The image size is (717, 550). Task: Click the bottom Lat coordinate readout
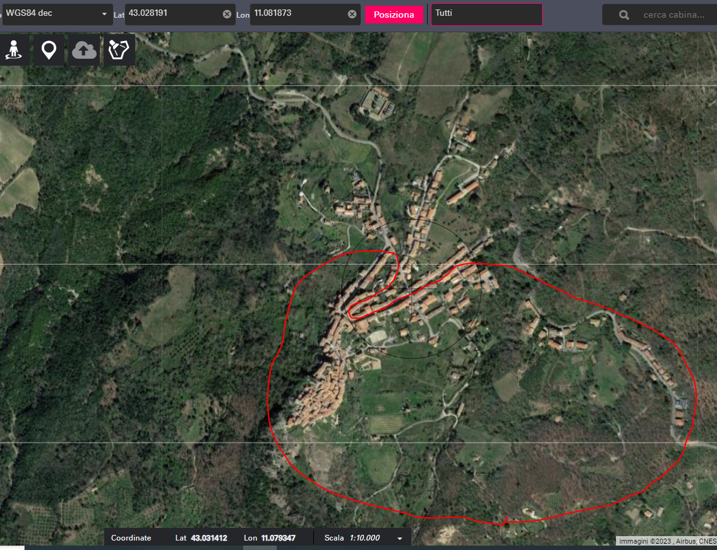point(208,538)
